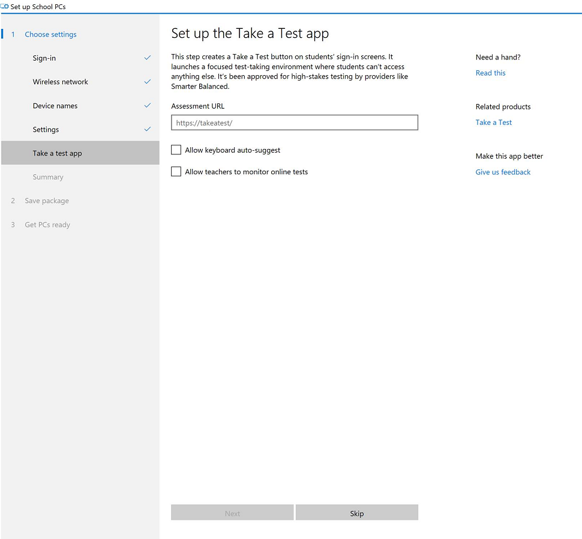Click the checkmark beside Device names
The height and width of the screenshot is (539, 582).
(148, 106)
